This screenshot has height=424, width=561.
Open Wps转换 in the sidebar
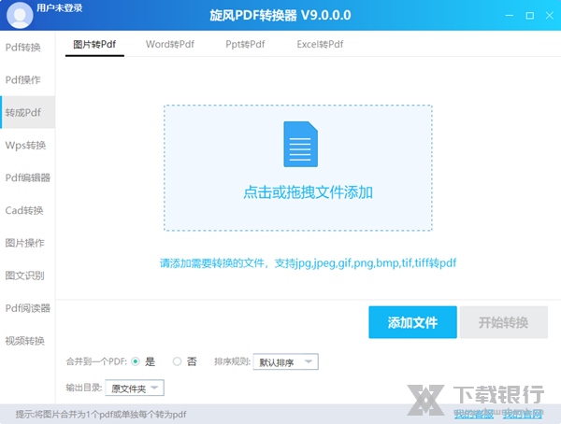(x=25, y=145)
